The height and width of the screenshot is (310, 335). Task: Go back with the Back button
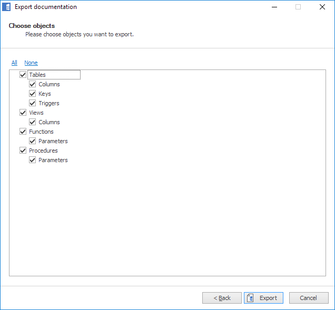[x=222, y=298]
